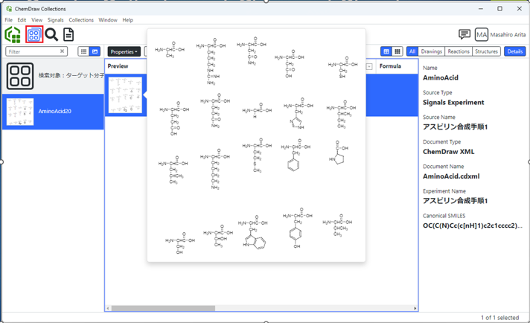Open the column dropdown beside Formula header
This screenshot has width=530, height=323.
[369, 66]
